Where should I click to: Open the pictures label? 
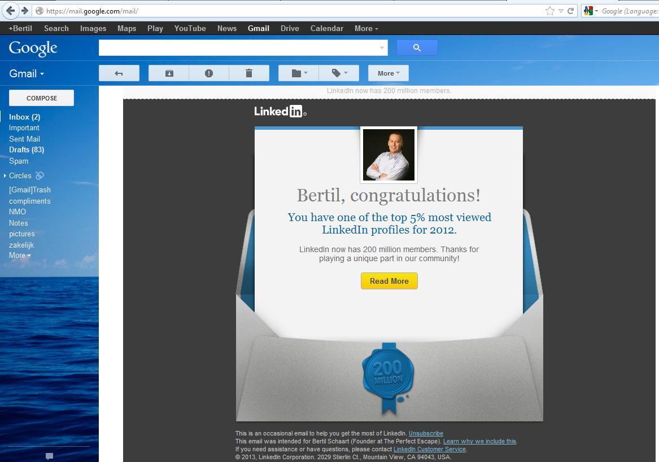coord(22,234)
